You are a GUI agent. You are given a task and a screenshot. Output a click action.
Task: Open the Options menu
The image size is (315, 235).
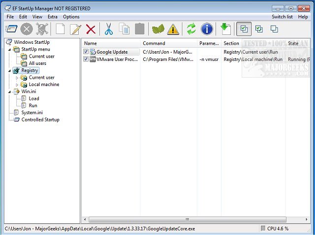click(x=71, y=17)
